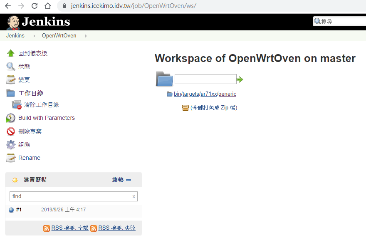Viewport: 366px width, 243px height.
Task: Collapse build history with minus icon
Action: (129, 180)
